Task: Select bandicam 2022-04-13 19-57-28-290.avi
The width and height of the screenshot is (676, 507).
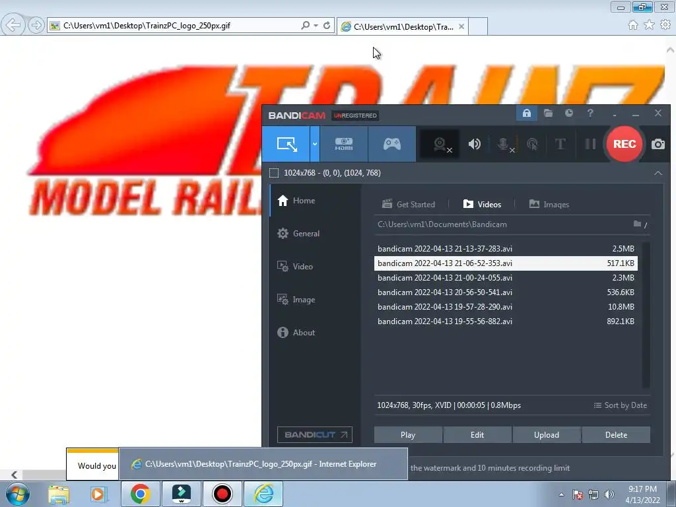Action: coord(506,307)
